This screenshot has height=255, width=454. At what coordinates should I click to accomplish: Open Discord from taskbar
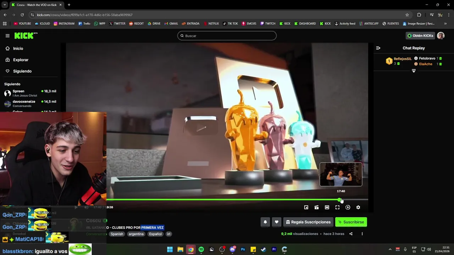(x=232, y=249)
